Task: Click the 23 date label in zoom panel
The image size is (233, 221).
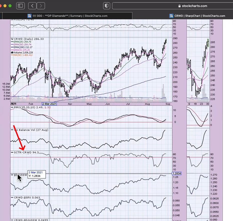Action: coord(201,104)
